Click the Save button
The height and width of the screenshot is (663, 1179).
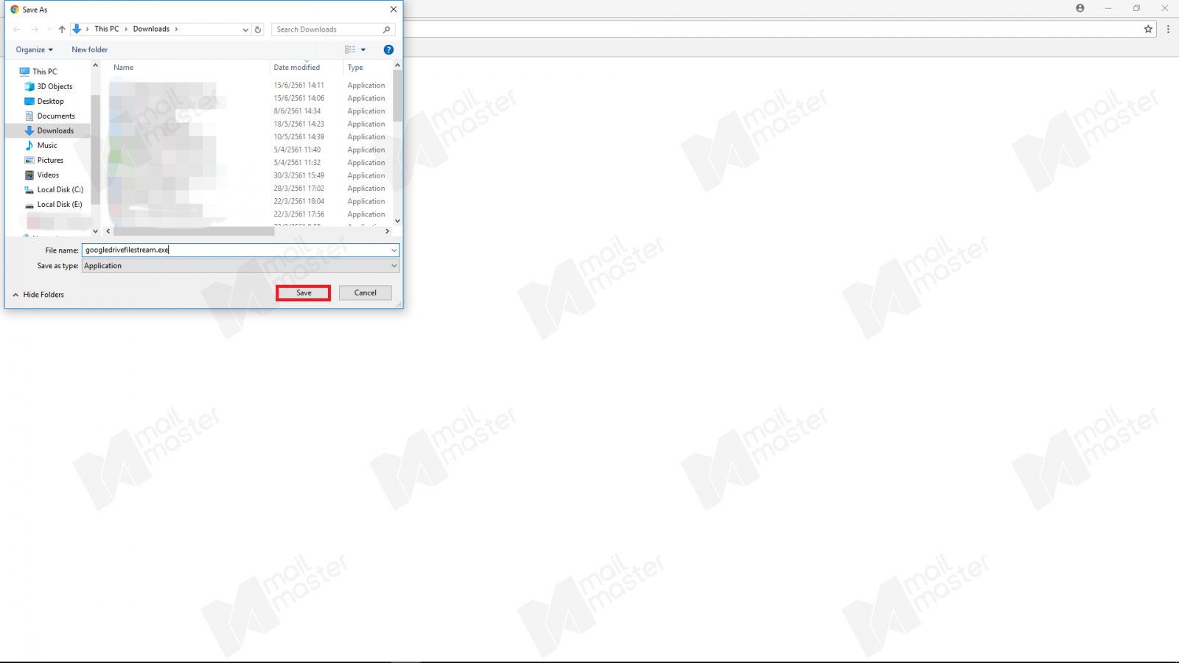[304, 292]
